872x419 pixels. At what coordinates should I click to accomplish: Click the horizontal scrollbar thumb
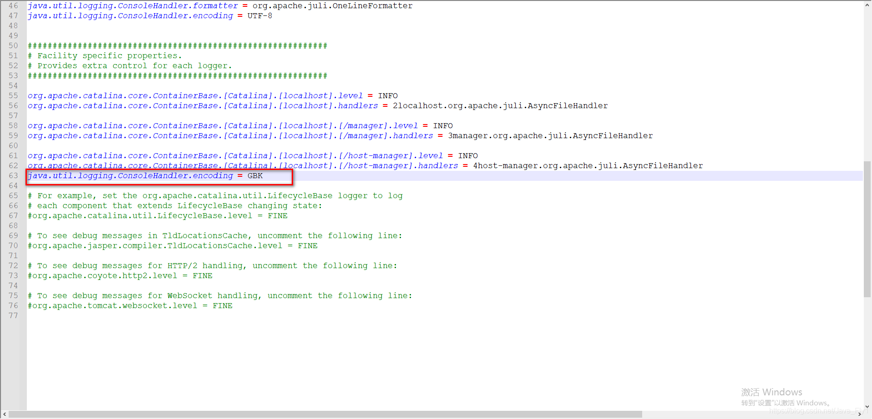pos(325,414)
